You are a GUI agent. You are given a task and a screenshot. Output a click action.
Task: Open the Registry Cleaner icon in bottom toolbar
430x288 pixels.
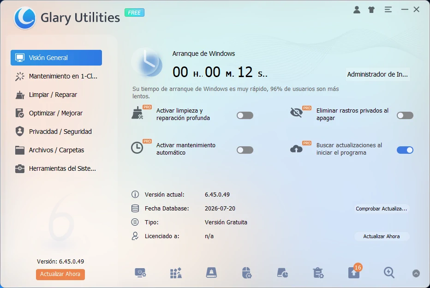176,273
